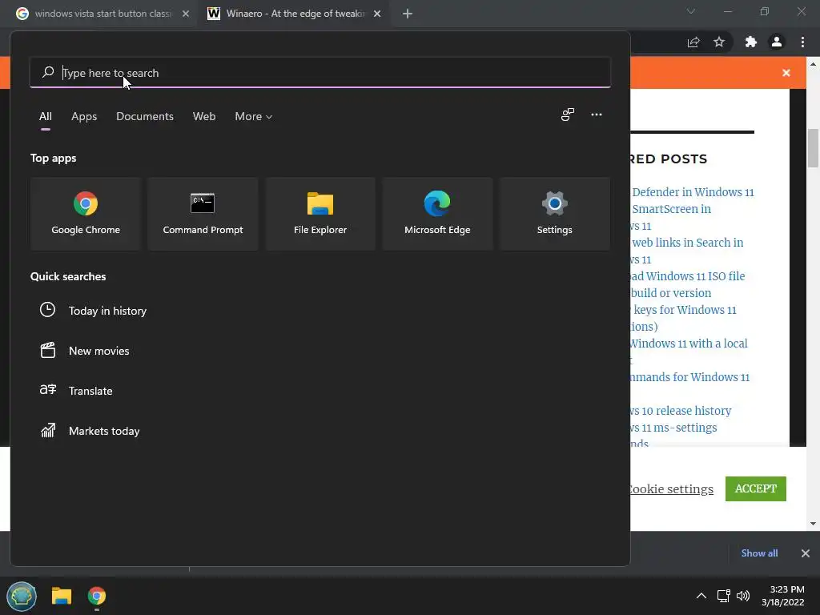The width and height of the screenshot is (820, 615).
Task: Switch to the windows vista start button tab
Action: tap(102, 14)
